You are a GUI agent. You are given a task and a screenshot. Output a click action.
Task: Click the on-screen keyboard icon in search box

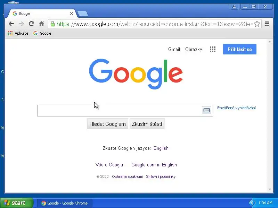[206, 110]
